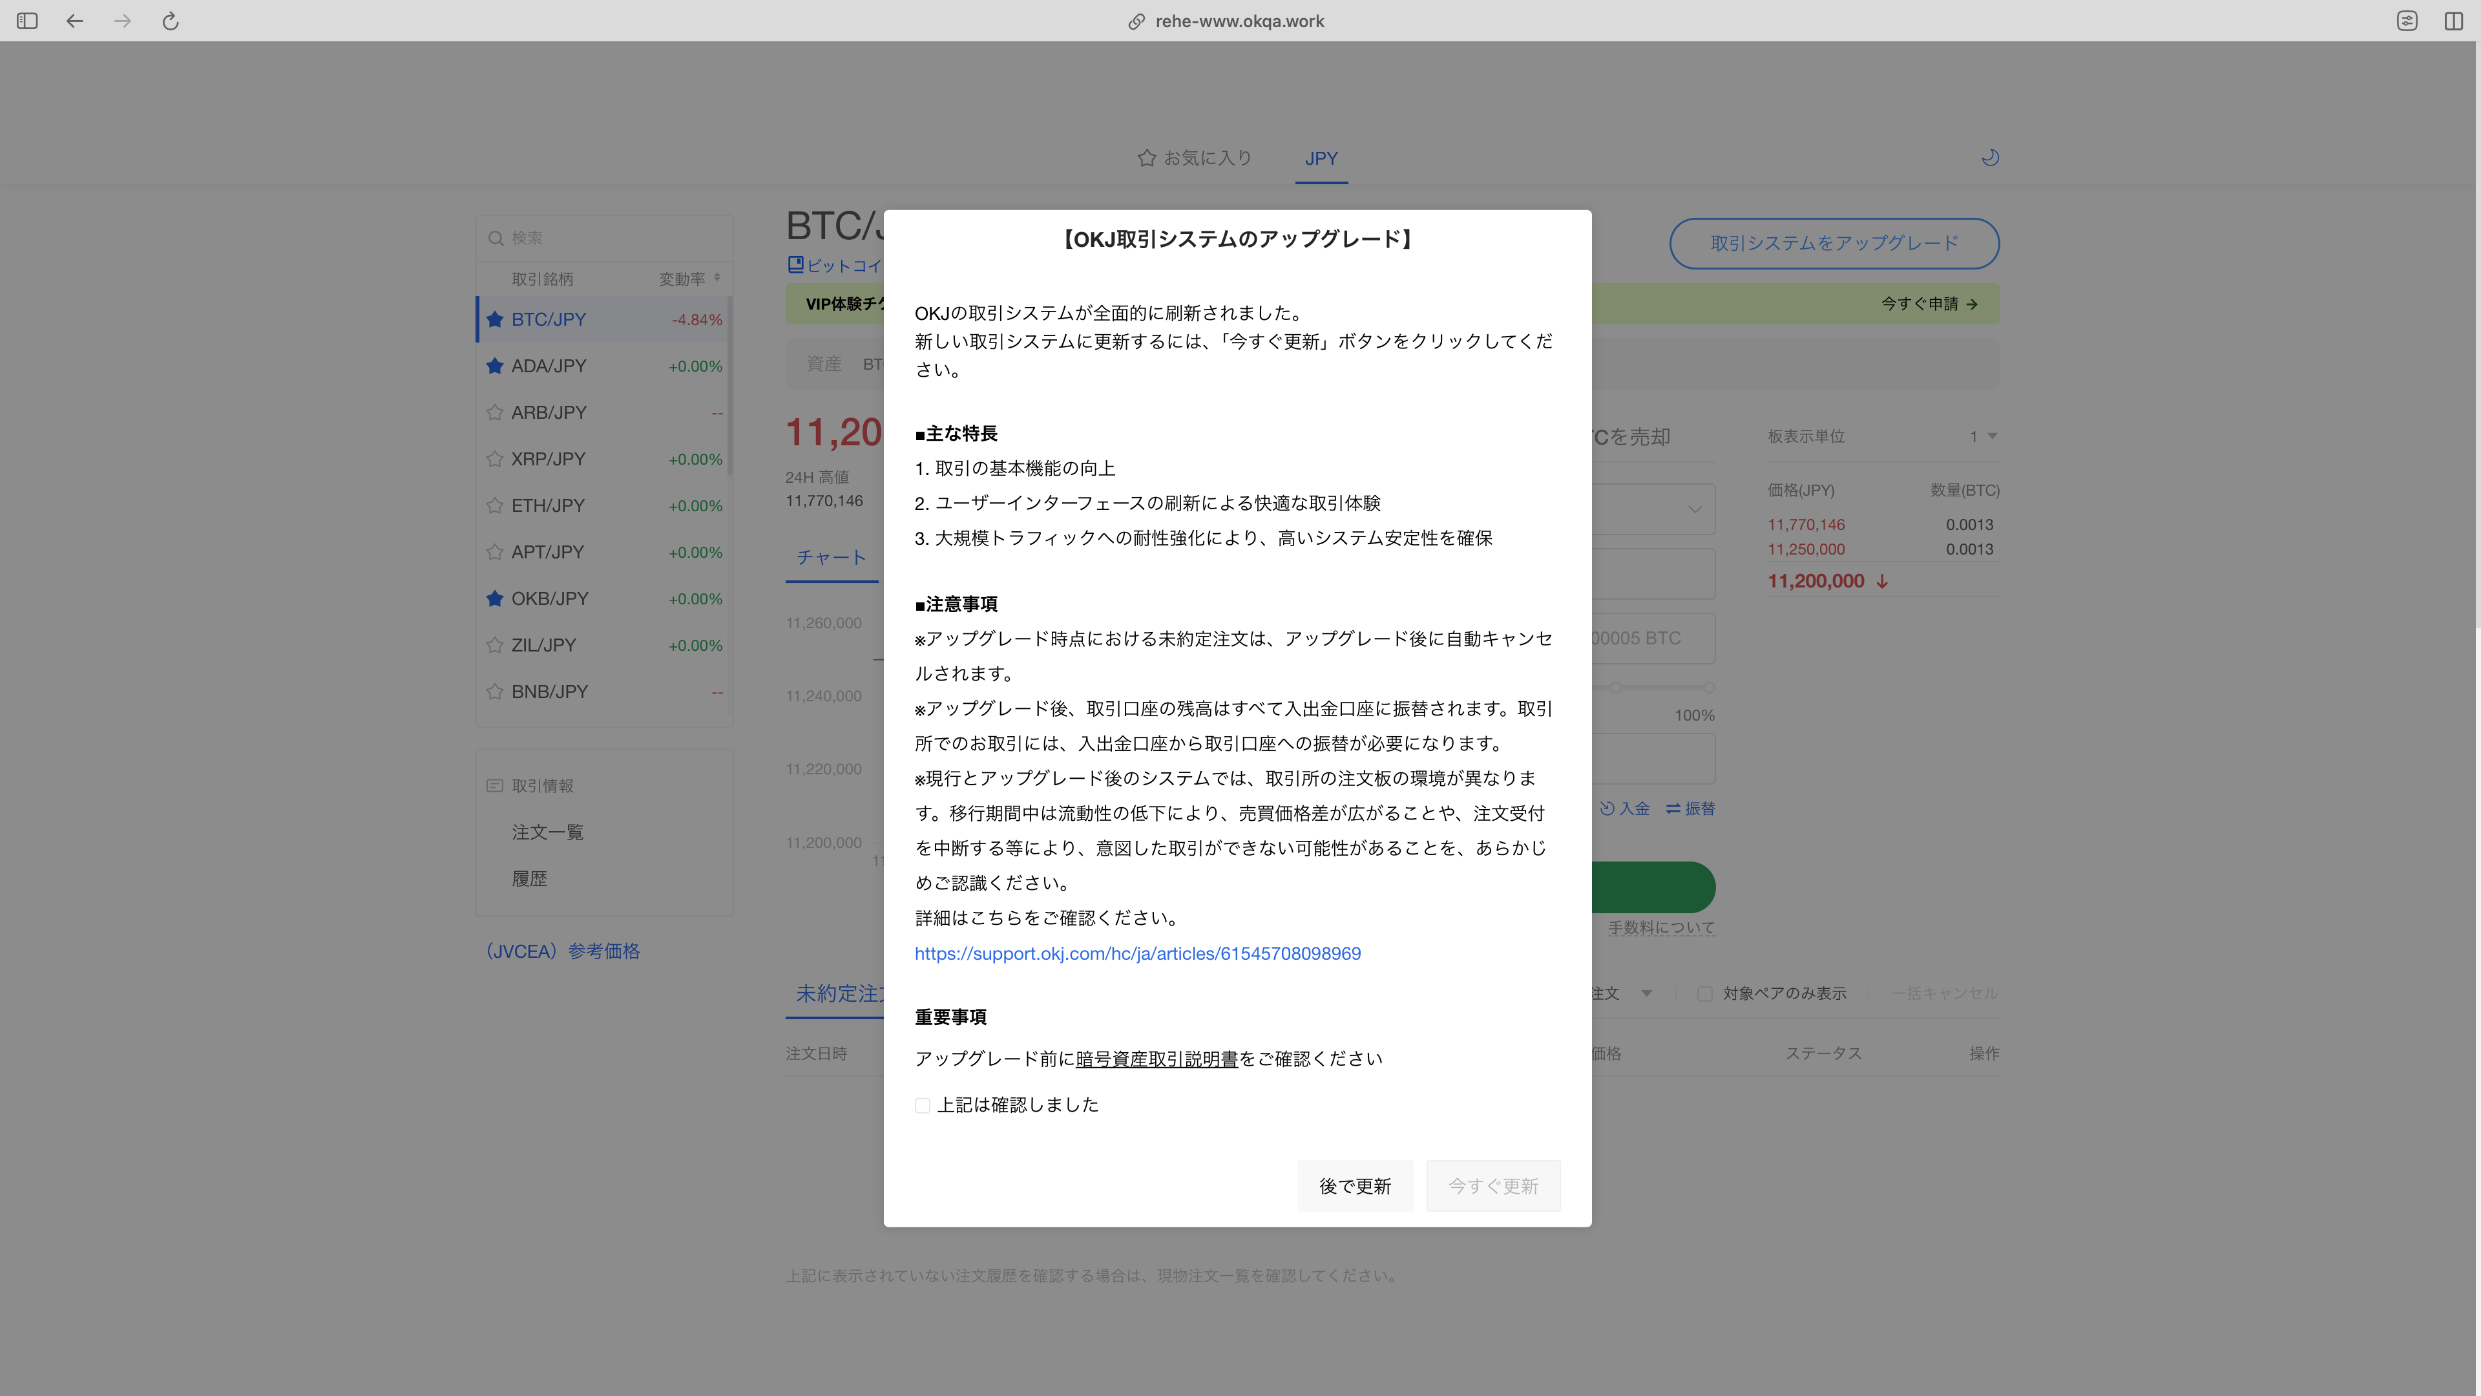Favorite XRP/JPY using its star icon
The height and width of the screenshot is (1396, 2481).
click(x=495, y=459)
